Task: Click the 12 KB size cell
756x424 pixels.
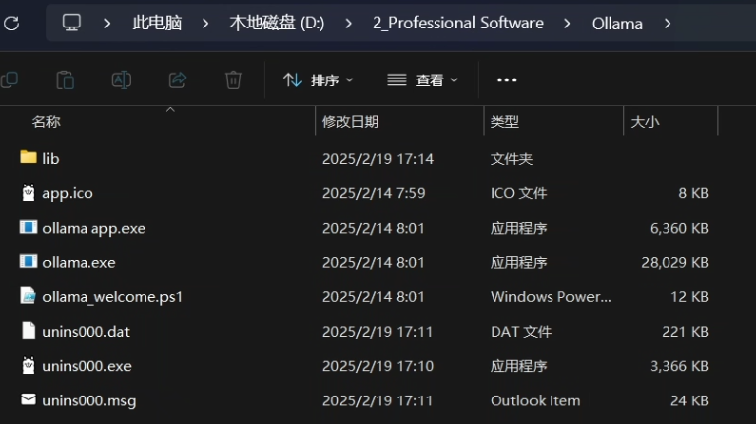Action: coord(689,297)
